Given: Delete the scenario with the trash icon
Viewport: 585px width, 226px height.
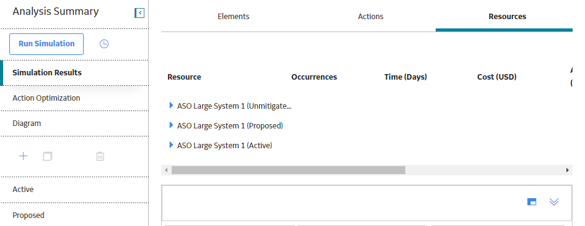Looking at the screenshot, I should [x=100, y=156].
